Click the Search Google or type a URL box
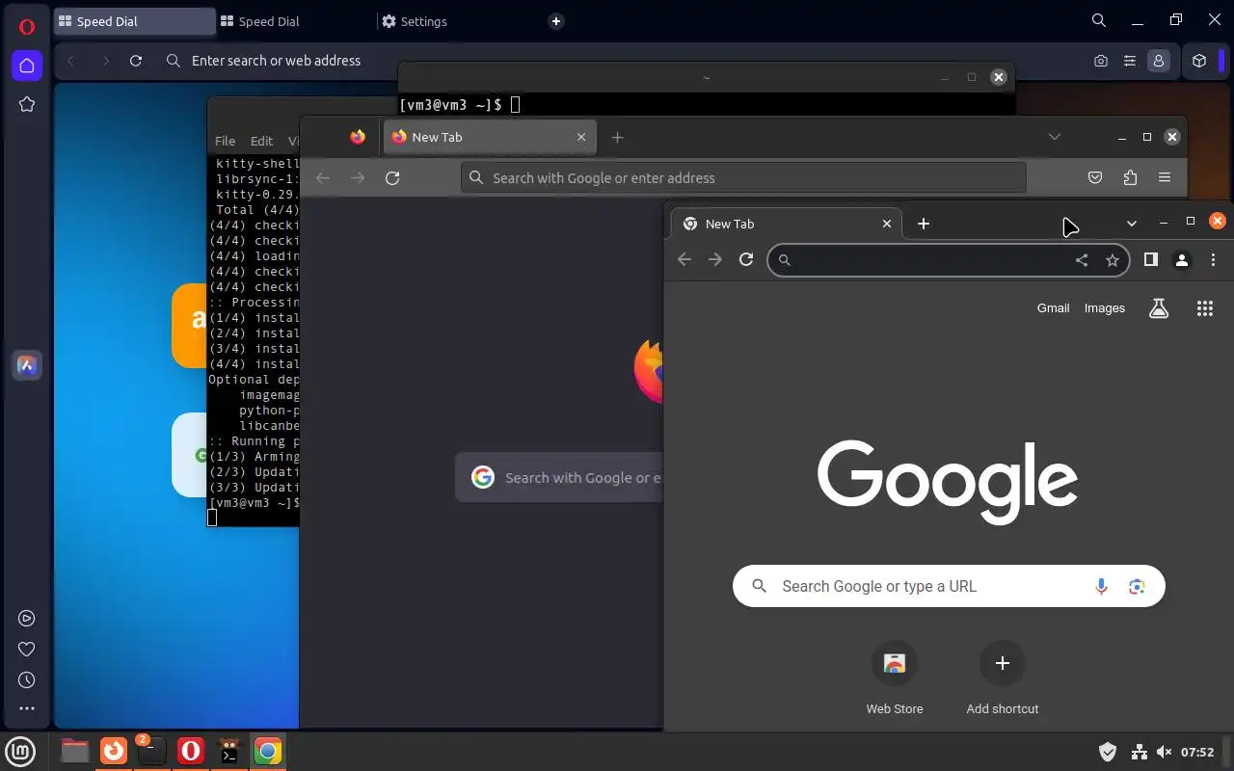Viewport: 1234px width, 771px height. tap(949, 586)
